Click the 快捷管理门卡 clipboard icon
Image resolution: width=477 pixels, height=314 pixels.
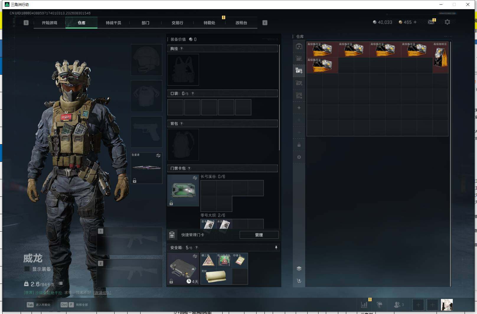point(172,235)
